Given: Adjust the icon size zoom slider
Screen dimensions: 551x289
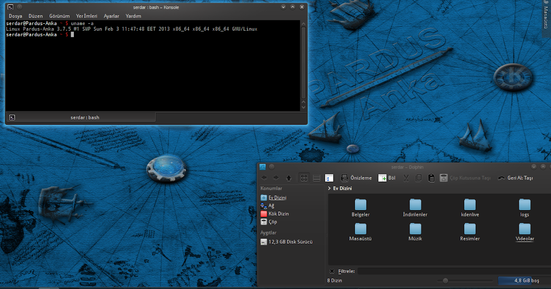Looking at the screenshot, I should [445, 280].
